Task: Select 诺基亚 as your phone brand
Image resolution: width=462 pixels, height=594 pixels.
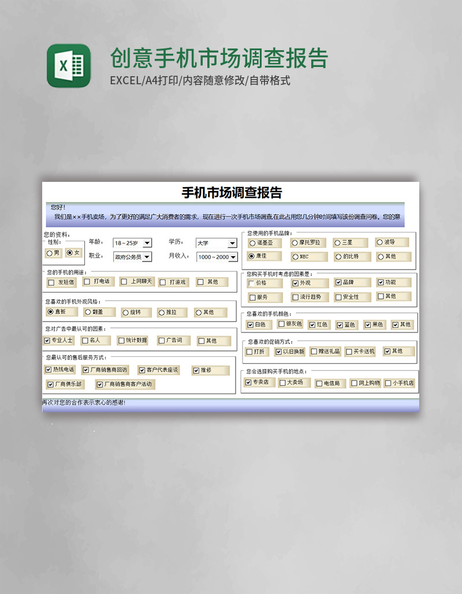Action: point(251,243)
